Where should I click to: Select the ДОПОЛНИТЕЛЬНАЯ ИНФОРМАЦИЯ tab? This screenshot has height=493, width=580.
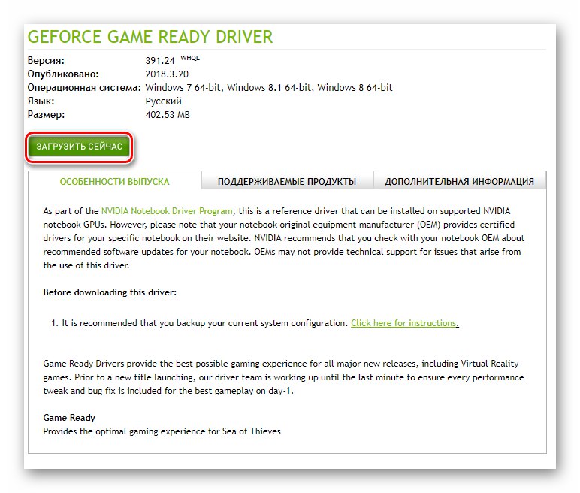459,181
